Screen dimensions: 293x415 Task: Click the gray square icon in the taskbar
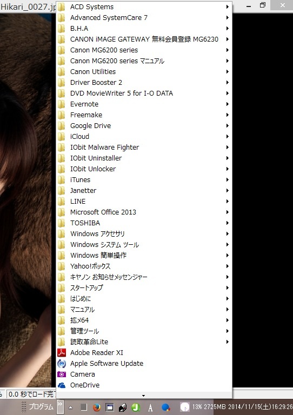coord(84,407)
